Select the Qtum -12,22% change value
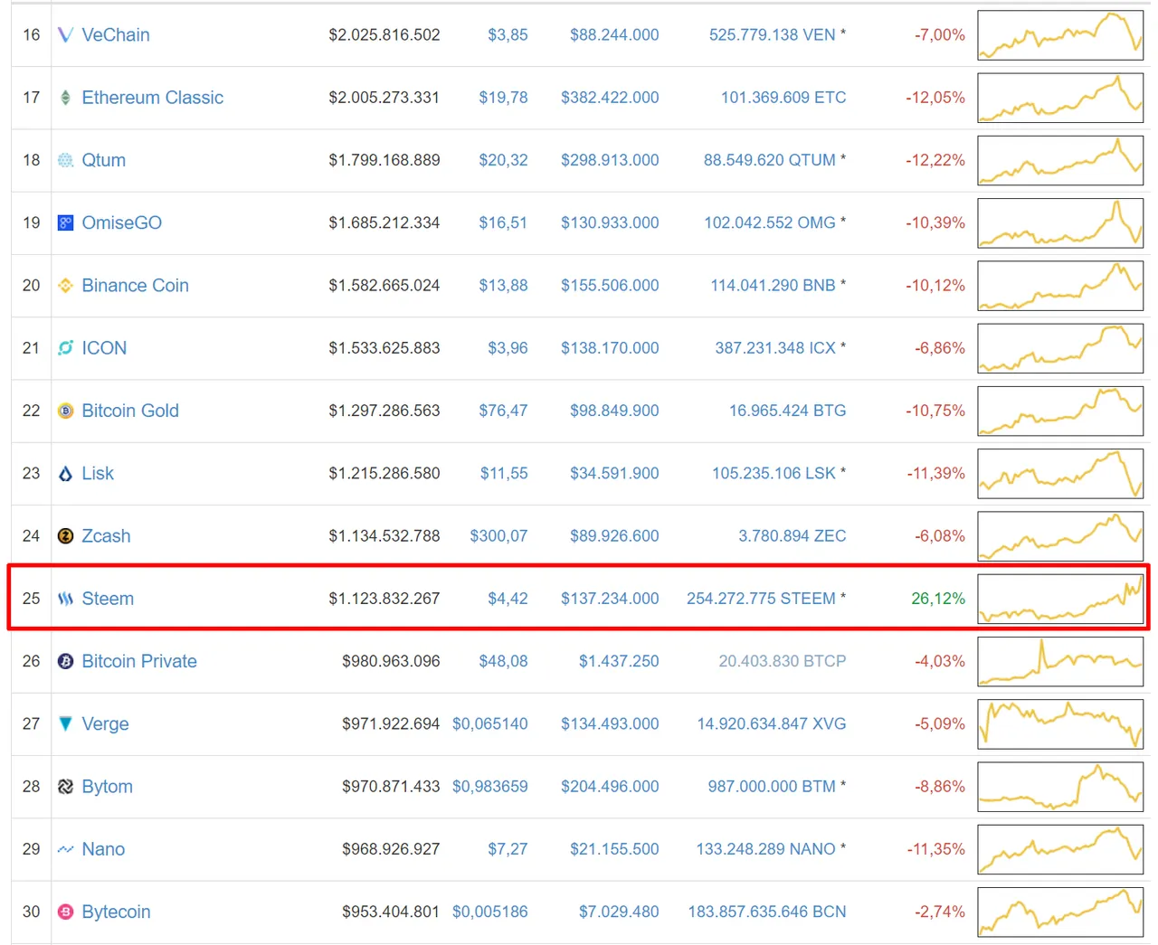Image resolution: width=1158 pixels, height=945 pixels. click(x=935, y=160)
